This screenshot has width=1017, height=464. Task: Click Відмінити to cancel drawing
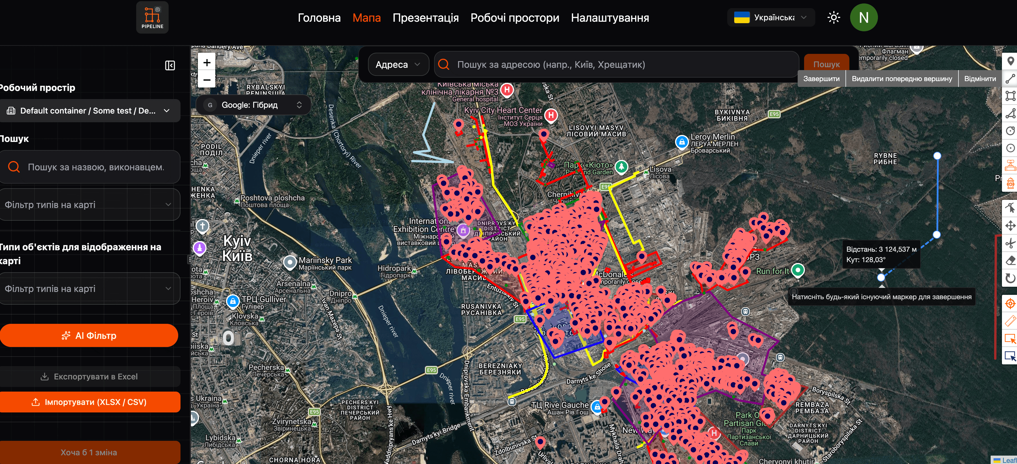980,78
